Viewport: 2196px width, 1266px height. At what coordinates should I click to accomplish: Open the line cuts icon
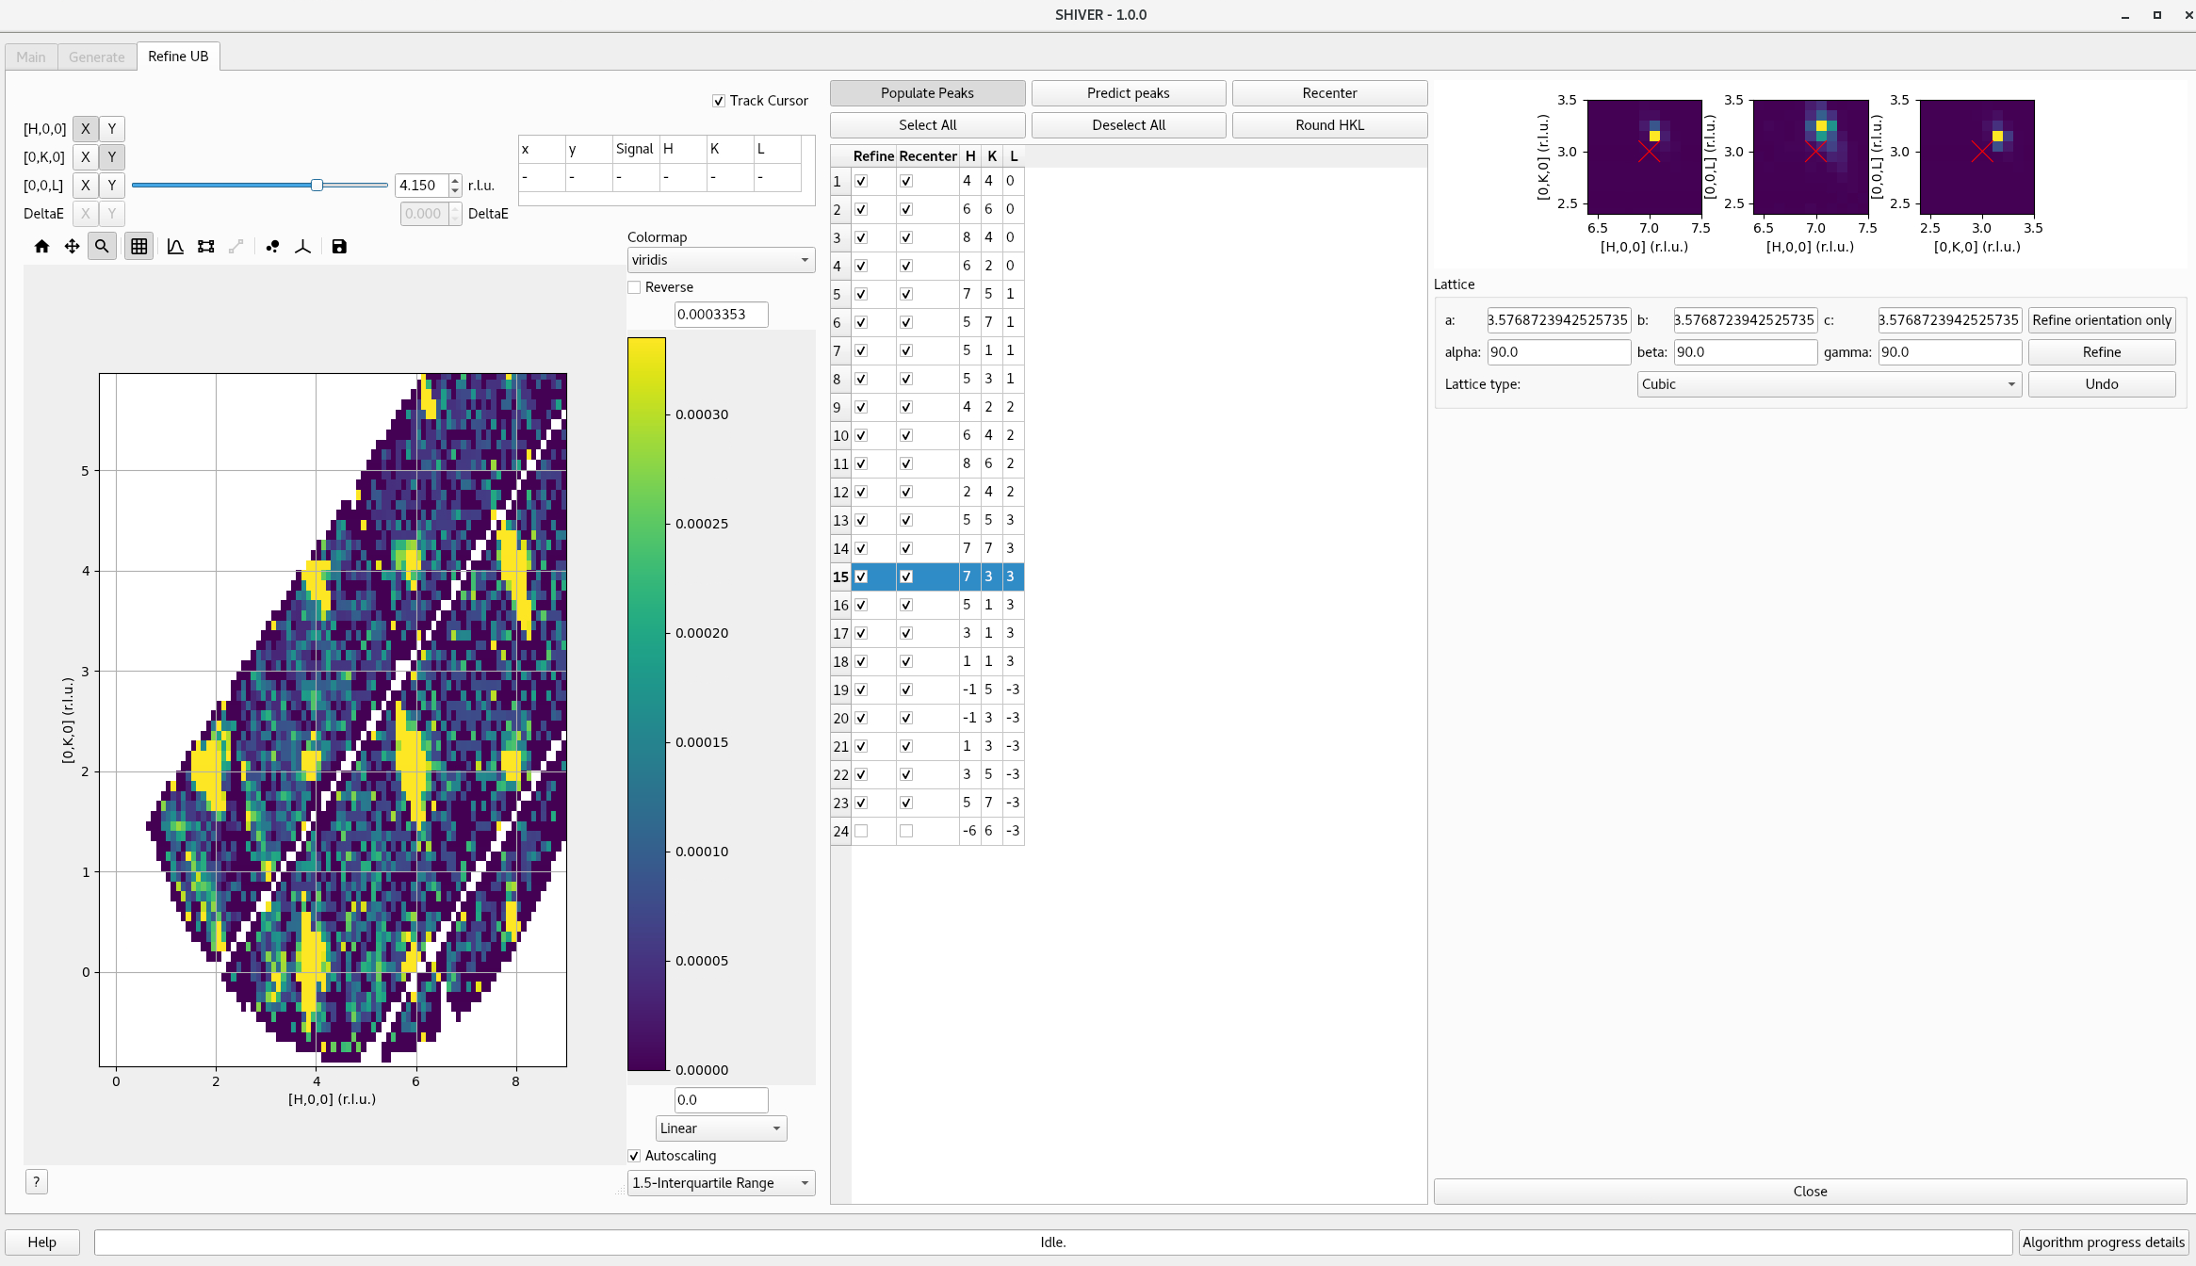pyautogui.click(x=175, y=246)
